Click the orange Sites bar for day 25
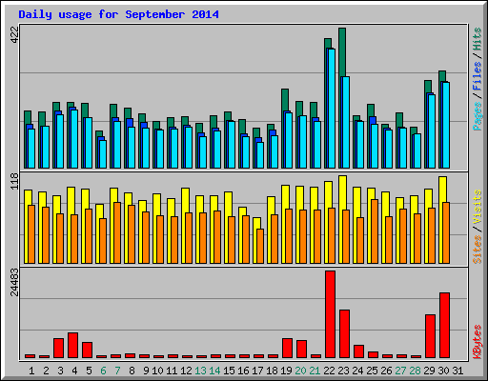Image resolution: width=488 pixels, height=381 pixels. (375, 231)
